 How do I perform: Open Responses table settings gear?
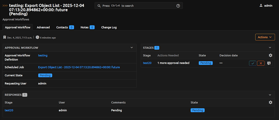coord(270,102)
